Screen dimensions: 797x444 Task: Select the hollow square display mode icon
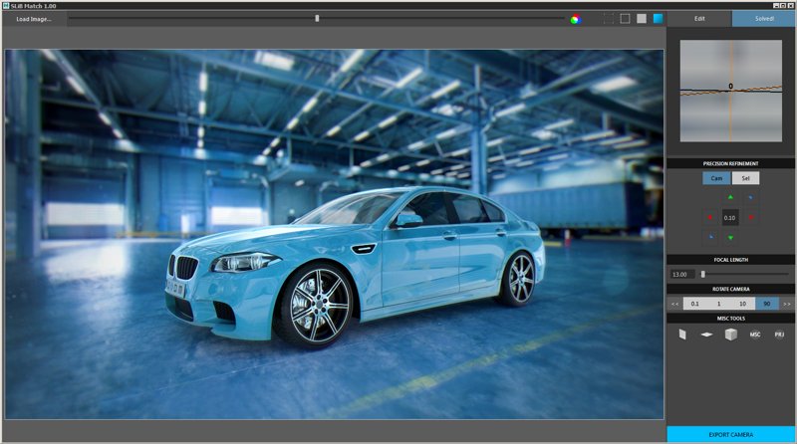point(626,19)
